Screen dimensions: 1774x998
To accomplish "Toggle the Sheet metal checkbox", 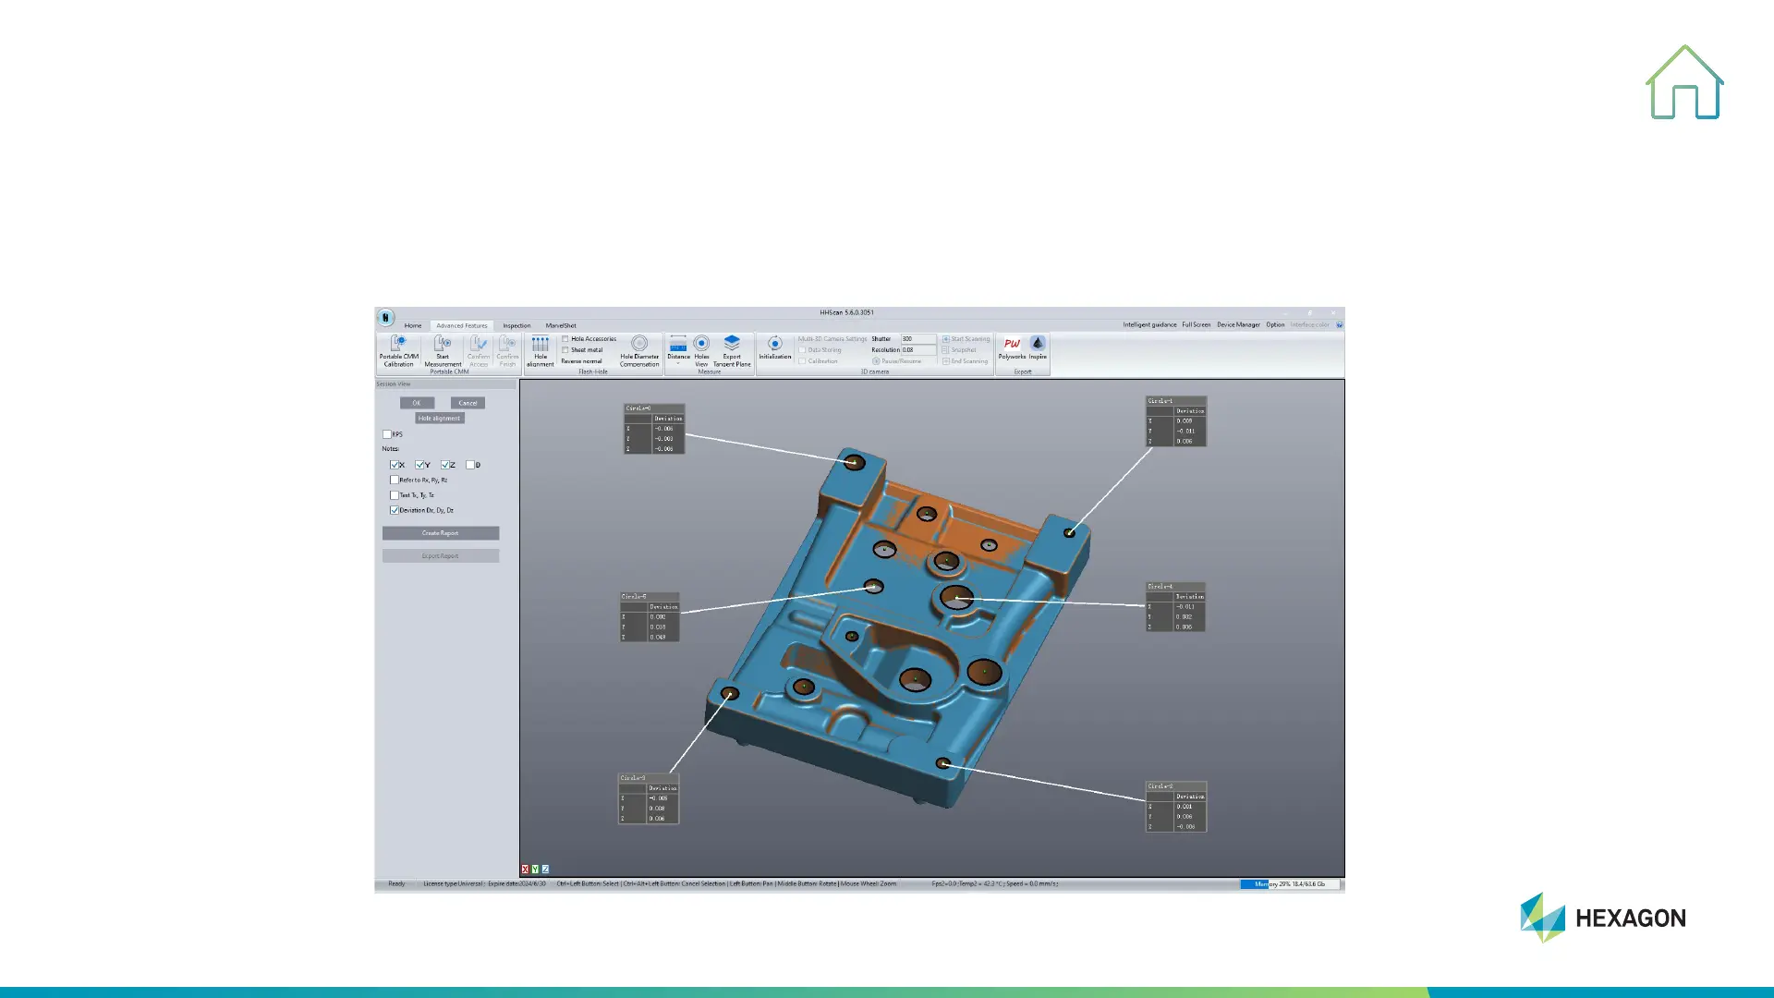I will coord(565,350).
